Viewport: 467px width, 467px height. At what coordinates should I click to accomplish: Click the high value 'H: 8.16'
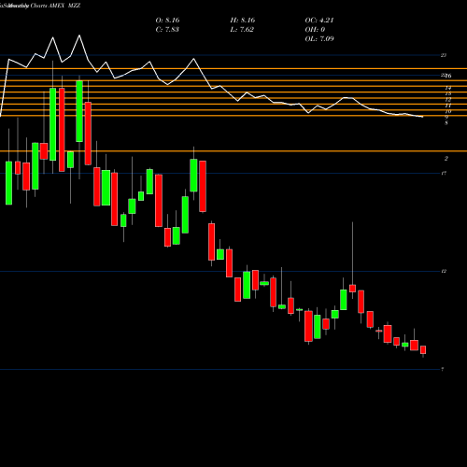(243, 21)
